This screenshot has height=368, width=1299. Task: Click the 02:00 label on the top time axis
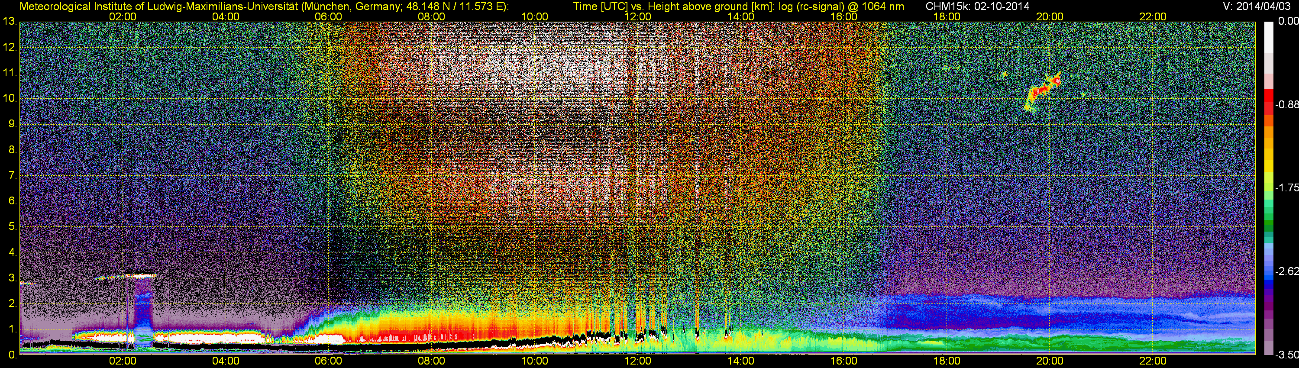[123, 16]
